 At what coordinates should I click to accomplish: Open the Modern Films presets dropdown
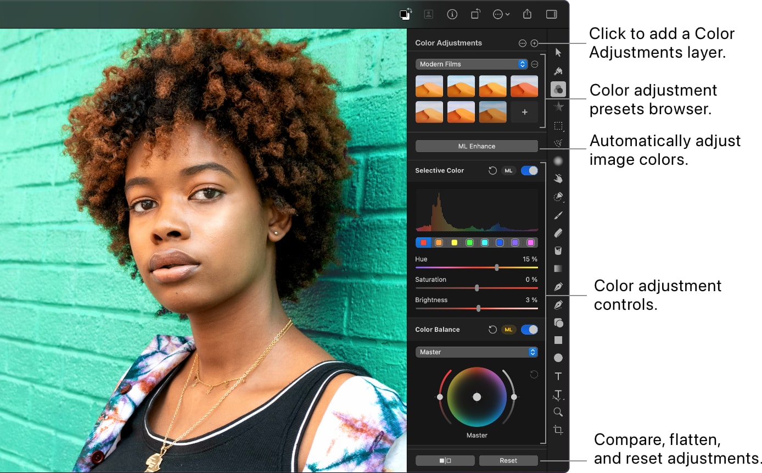coord(472,64)
